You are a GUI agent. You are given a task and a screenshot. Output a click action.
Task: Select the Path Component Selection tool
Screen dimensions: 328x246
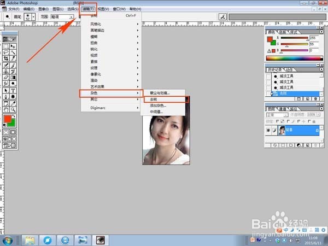[x=6, y=91]
